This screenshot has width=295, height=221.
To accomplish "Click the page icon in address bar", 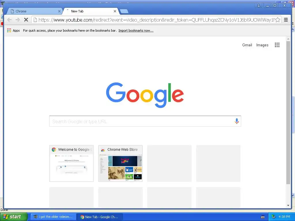I will click(35, 20).
